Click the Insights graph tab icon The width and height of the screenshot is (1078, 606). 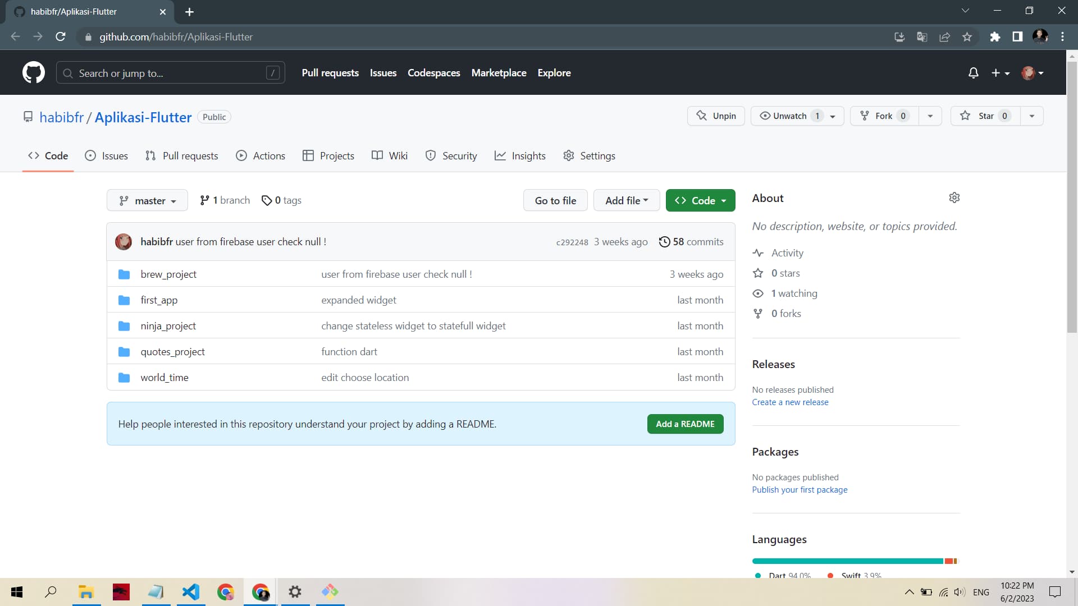(500, 155)
